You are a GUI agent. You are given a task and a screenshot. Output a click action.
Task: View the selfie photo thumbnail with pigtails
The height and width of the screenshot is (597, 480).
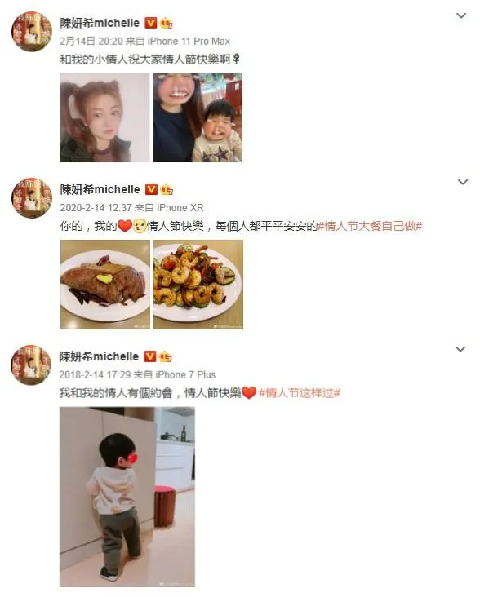click(104, 117)
